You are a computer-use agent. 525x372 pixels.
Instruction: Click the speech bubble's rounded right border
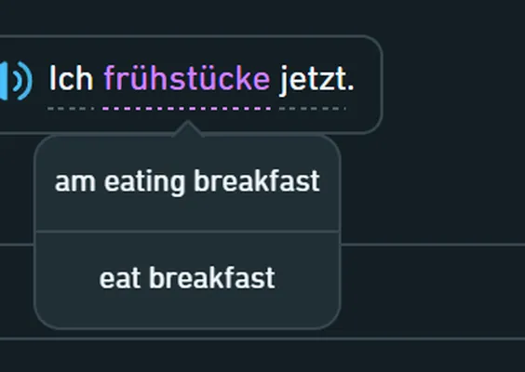382,84
